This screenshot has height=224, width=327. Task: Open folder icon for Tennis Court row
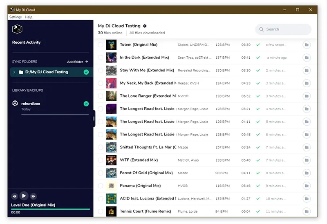(x=306, y=211)
